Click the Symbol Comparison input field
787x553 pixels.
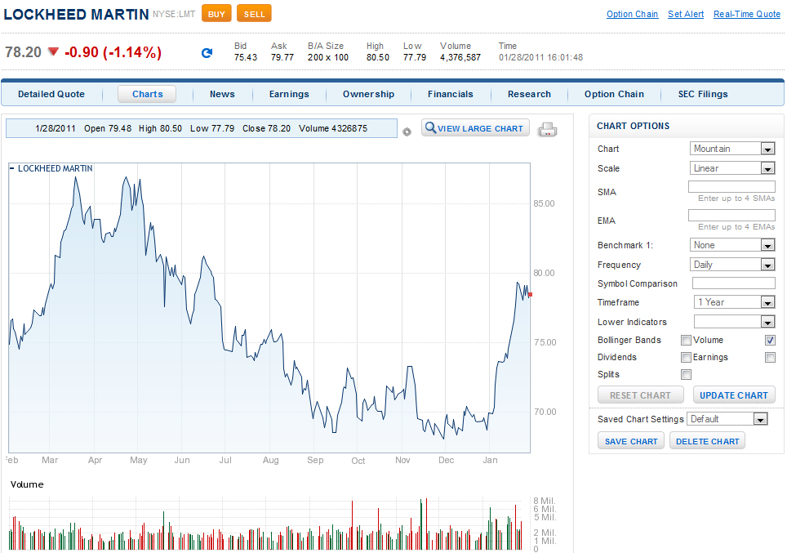click(734, 283)
